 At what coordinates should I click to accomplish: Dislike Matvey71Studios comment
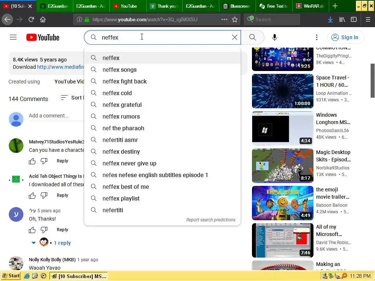[x=44, y=161]
